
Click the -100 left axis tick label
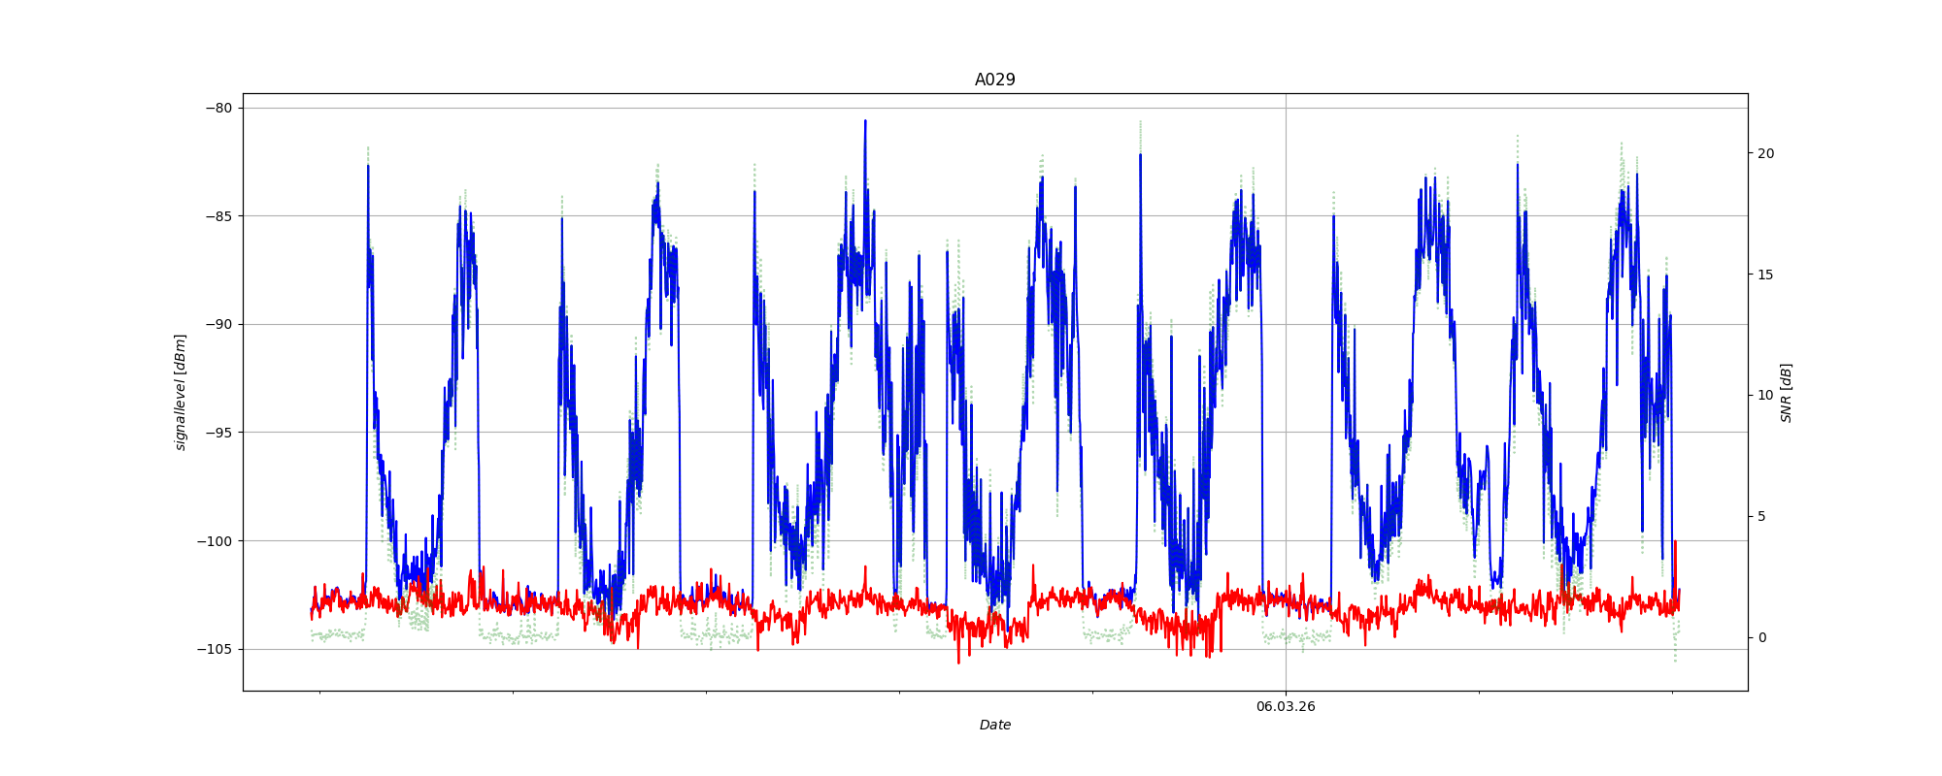click(217, 541)
